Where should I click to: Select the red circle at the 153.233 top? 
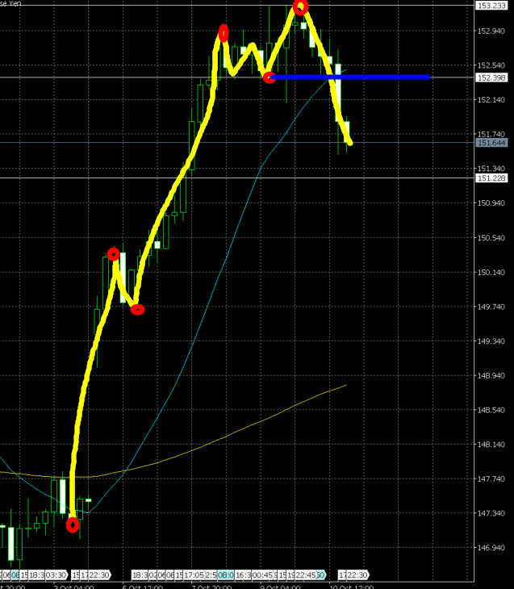point(300,7)
